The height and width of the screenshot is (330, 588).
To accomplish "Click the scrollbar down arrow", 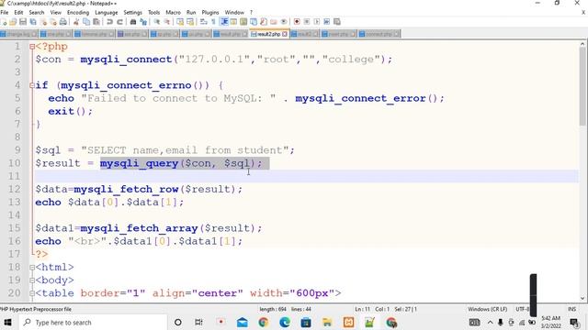I will click(x=582, y=298).
